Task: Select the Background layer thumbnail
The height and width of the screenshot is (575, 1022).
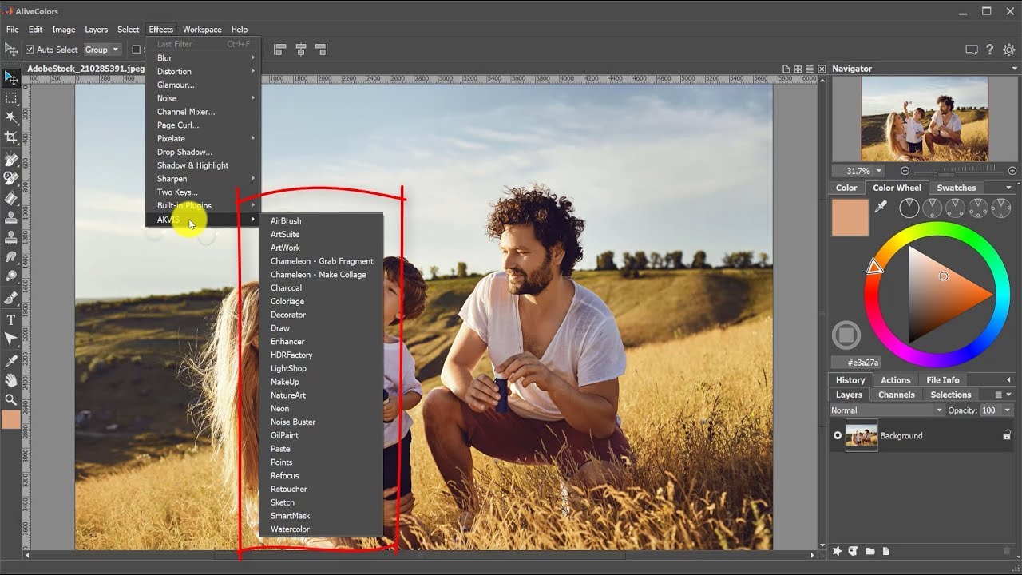Action: pyautogui.click(x=862, y=435)
